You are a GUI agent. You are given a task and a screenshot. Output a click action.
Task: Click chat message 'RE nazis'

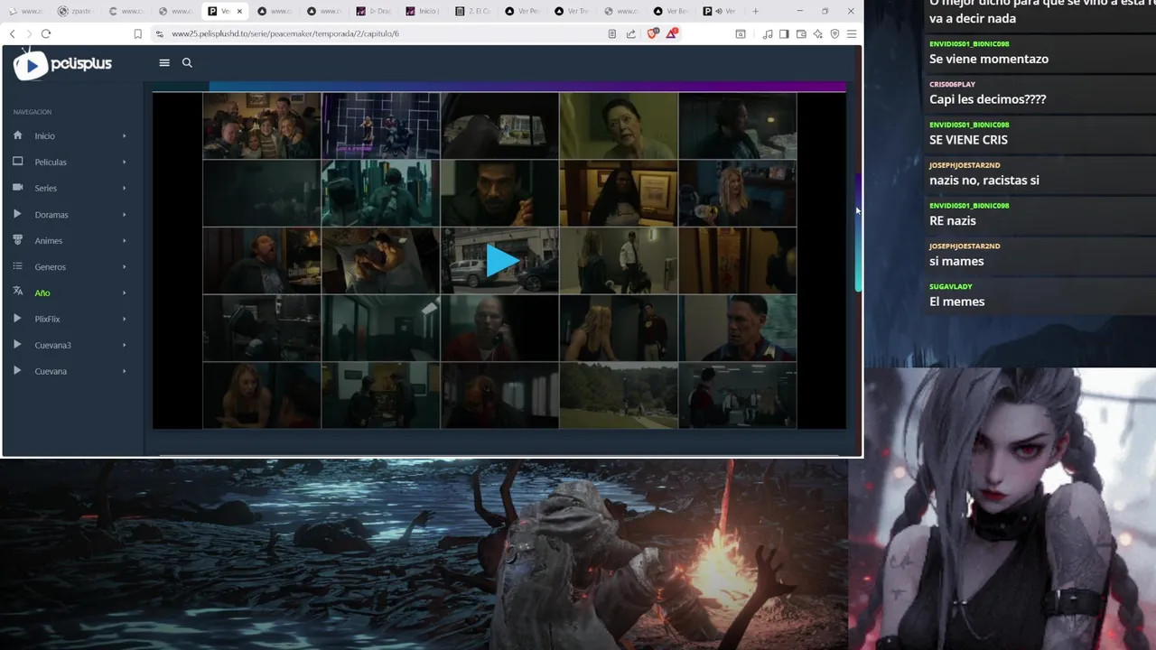pyautogui.click(x=953, y=220)
